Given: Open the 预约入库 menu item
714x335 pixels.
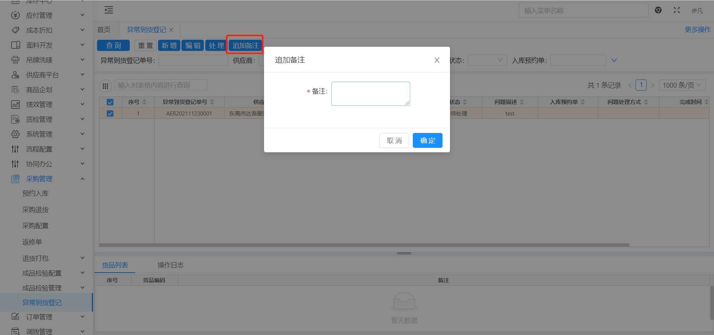Looking at the screenshot, I should (x=35, y=193).
